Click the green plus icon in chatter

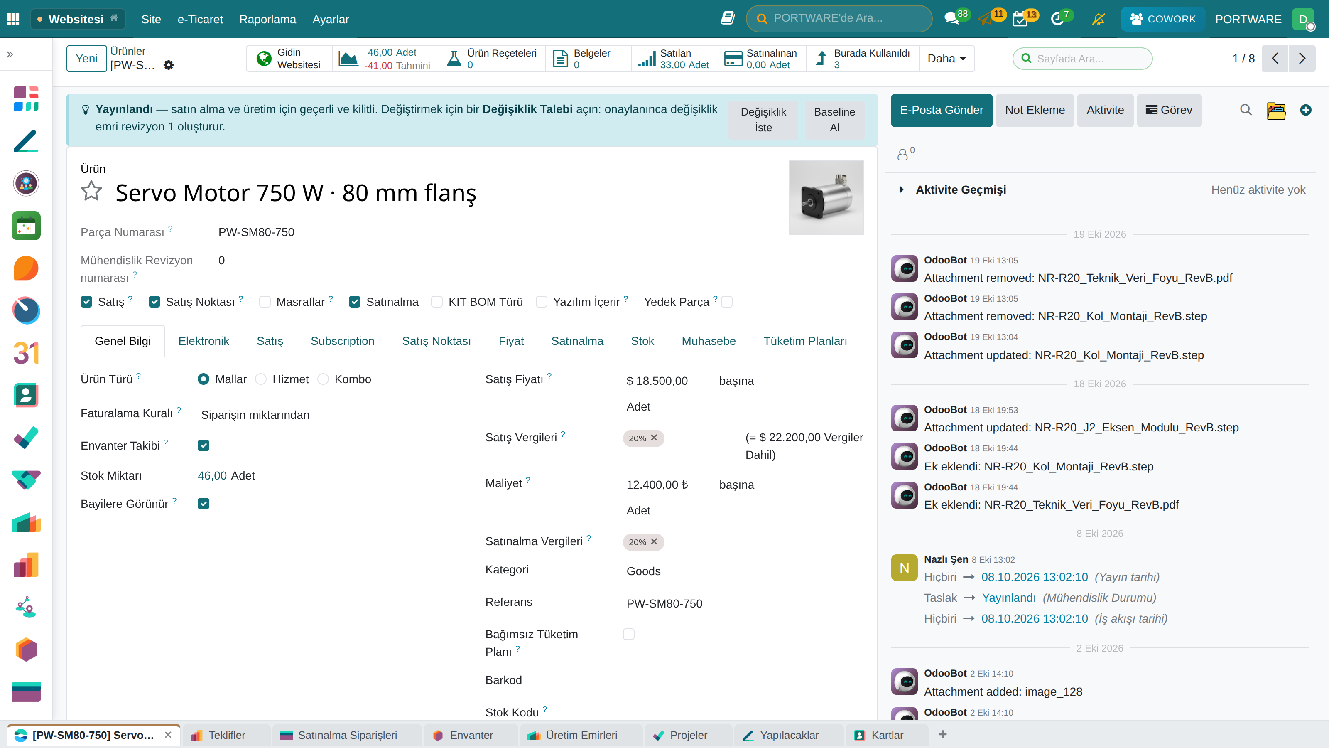click(1306, 110)
